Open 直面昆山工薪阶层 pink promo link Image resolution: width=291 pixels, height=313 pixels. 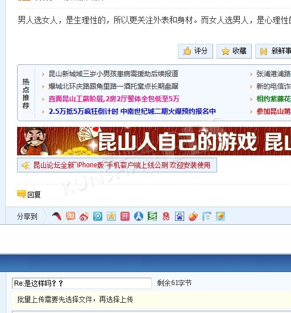tap(114, 99)
